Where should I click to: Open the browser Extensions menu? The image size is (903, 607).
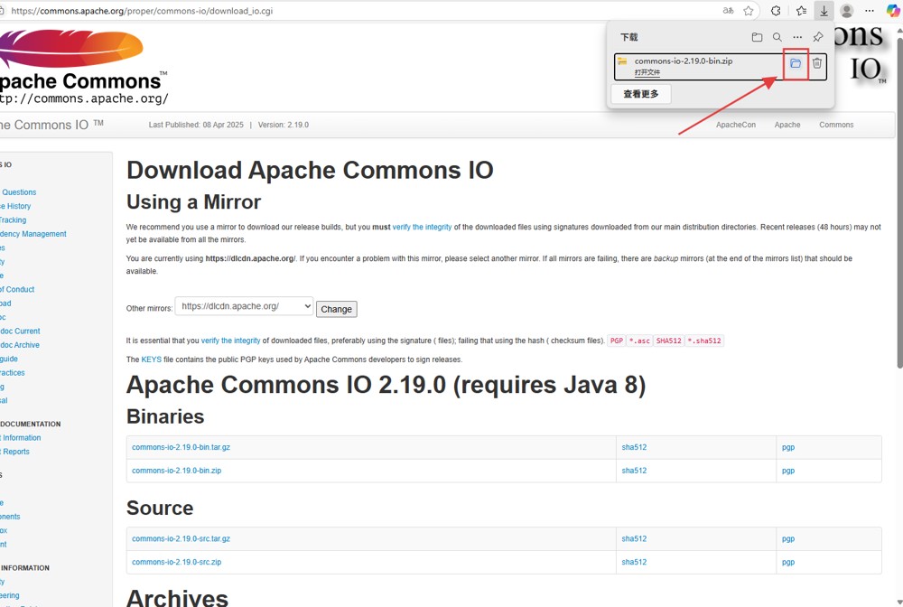click(776, 10)
